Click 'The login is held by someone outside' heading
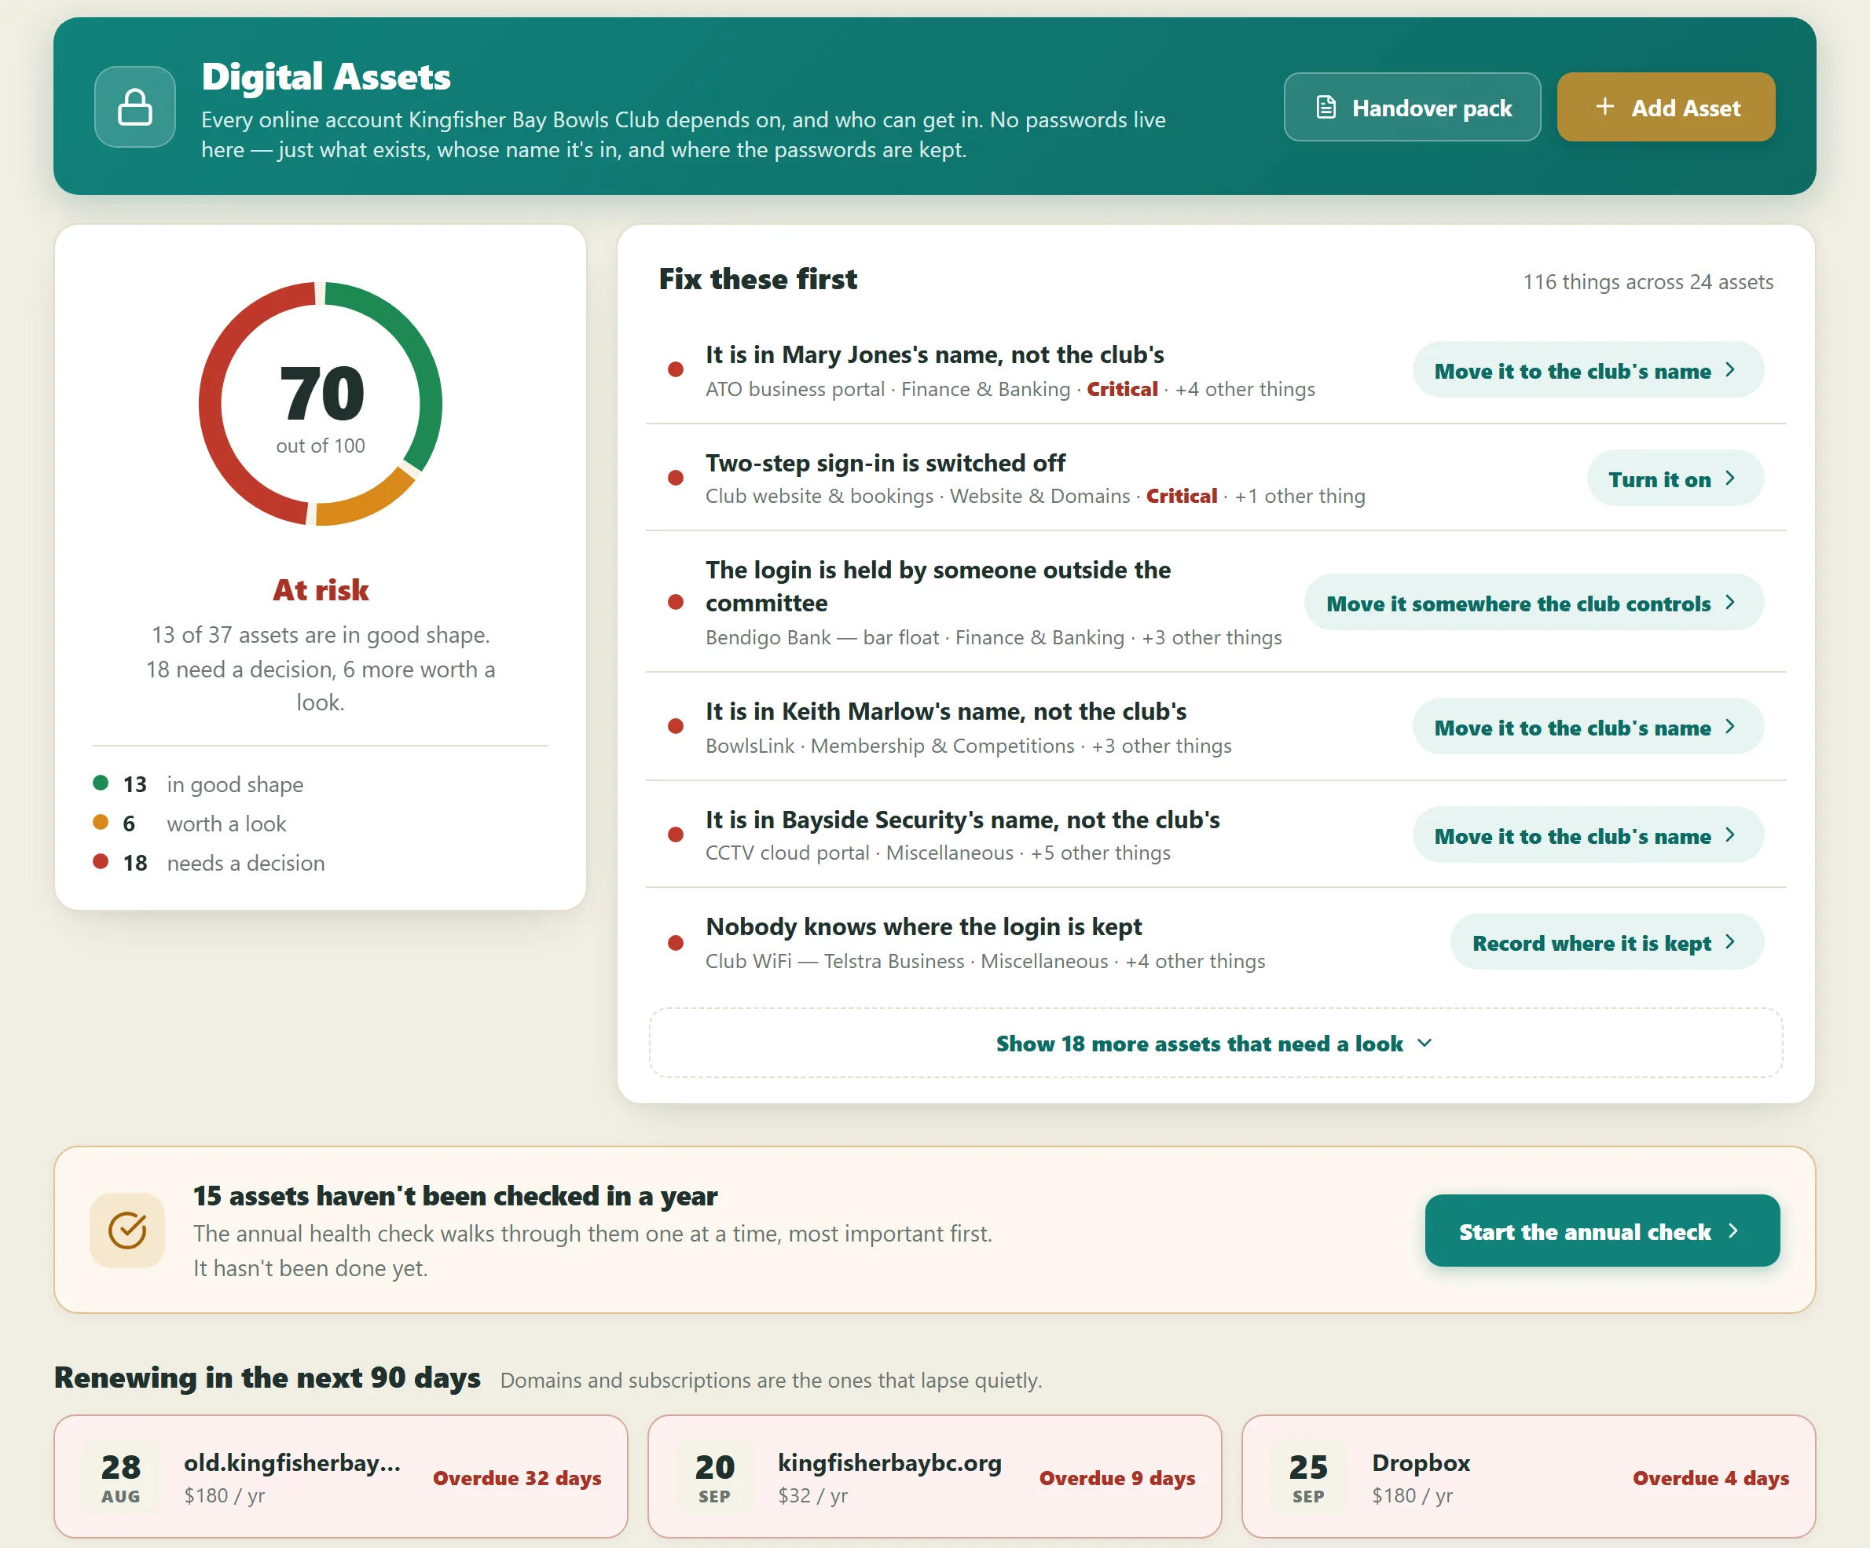Image resolution: width=1870 pixels, height=1548 pixels. coord(939,586)
